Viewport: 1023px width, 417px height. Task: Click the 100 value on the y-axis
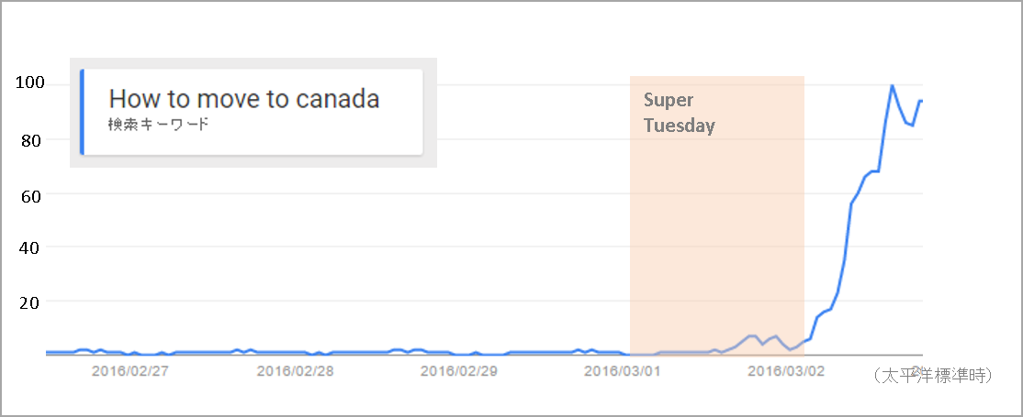click(28, 83)
